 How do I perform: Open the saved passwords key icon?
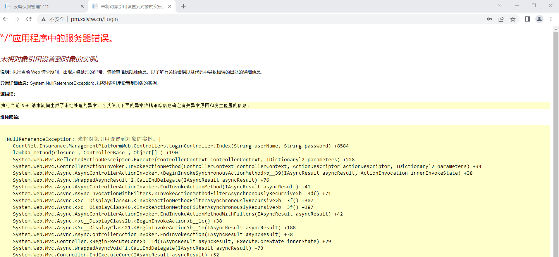[x=489, y=19]
